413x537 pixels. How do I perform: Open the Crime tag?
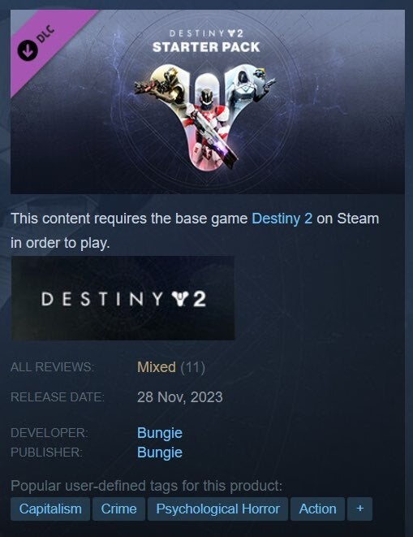pos(118,509)
